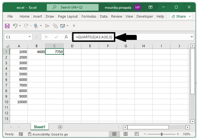Open the Home ribbon tab
Screen dimensions: 197x139
(24, 16)
